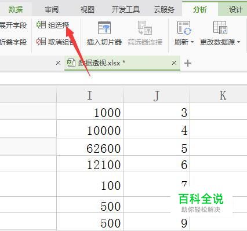Image resolution: width=247 pixels, height=231 pixels.
Task: Click the xlsx file icon on document tab
Action: click(71, 63)
